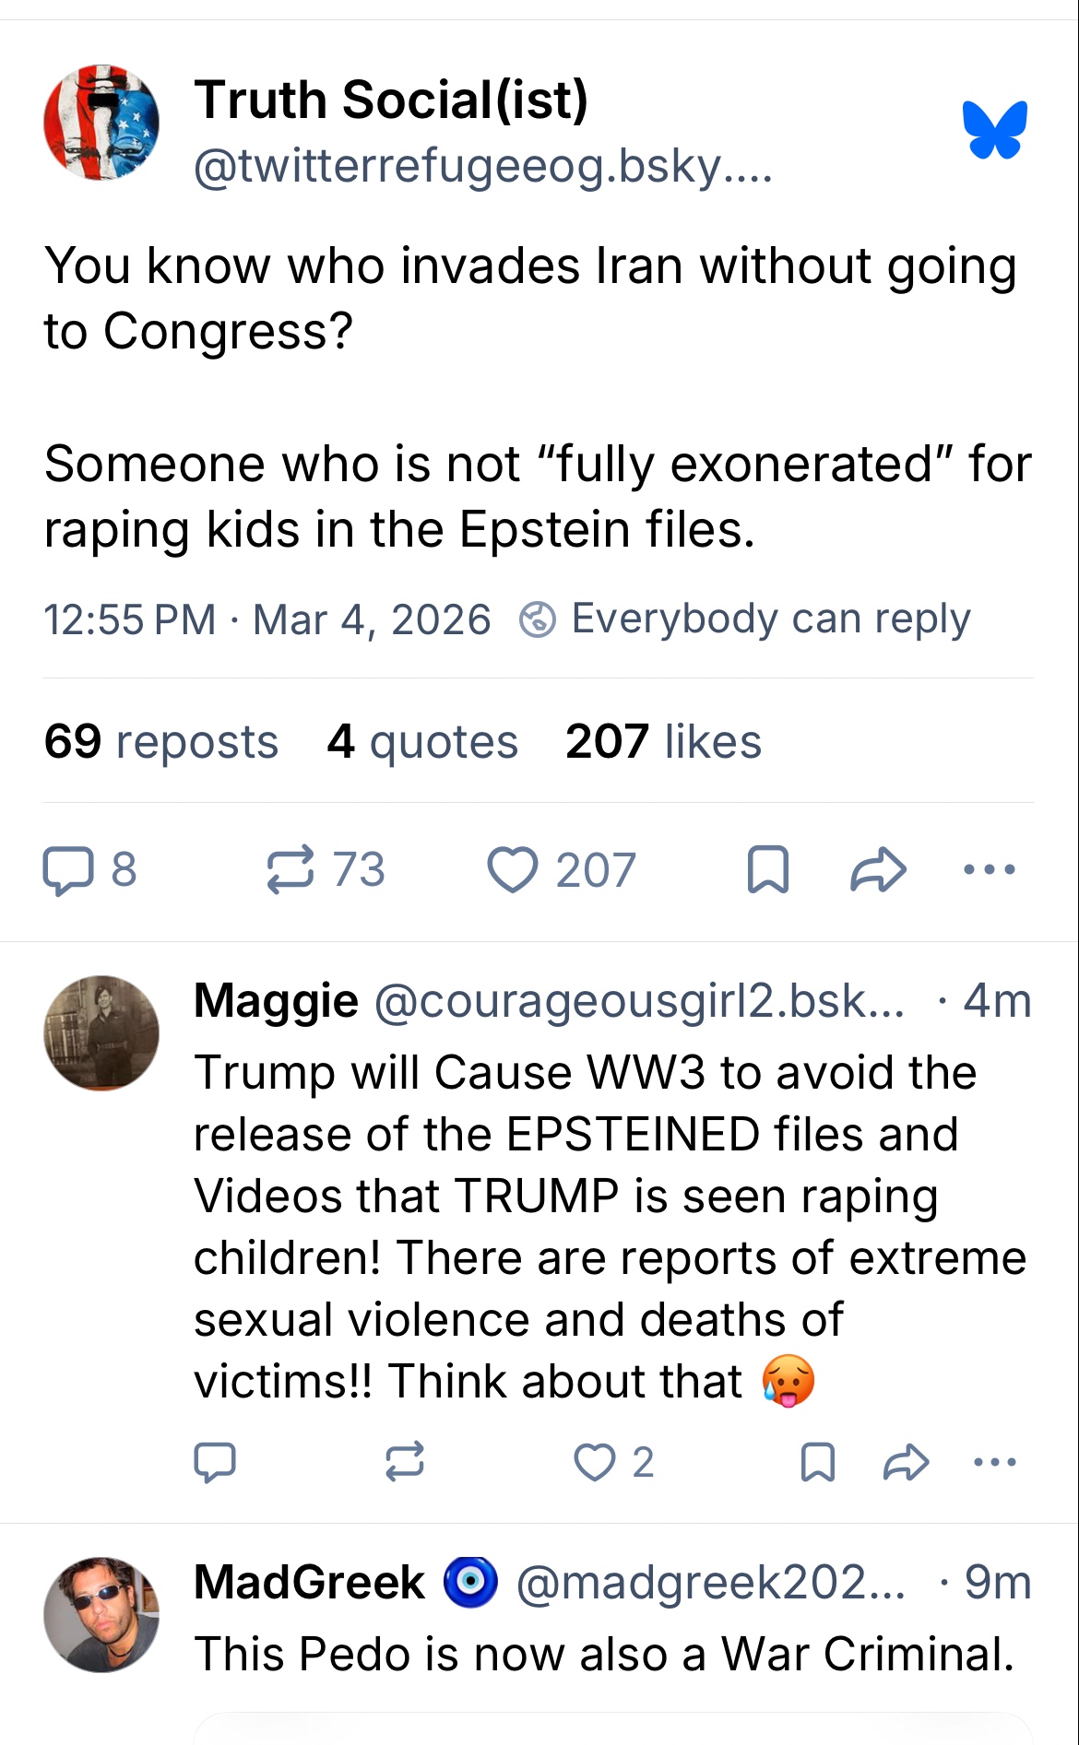Bookmark Maggie's comment
The width and height of the screenshot is (1079, 1745).
[818, 1462]
